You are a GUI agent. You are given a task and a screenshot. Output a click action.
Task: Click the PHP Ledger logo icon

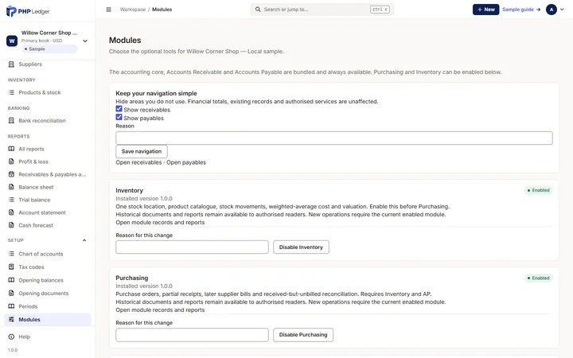coord(11,11)
